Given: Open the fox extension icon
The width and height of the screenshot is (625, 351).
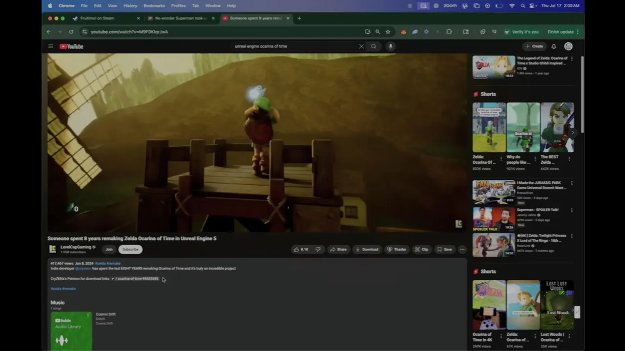Looking at the screenshot, I should point(403,32).
